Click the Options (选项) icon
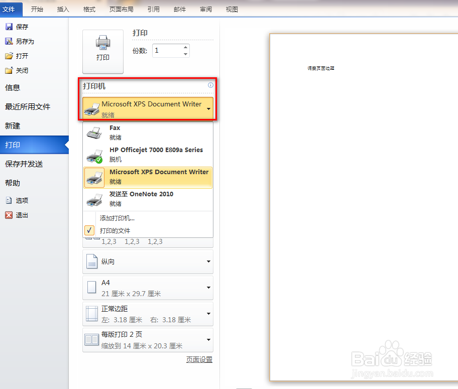Viewport: 458px width, 389px height. pos(9,200)
